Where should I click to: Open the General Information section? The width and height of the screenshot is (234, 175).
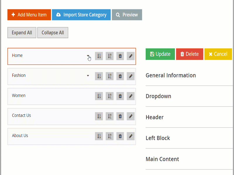(x=171, y=75)
